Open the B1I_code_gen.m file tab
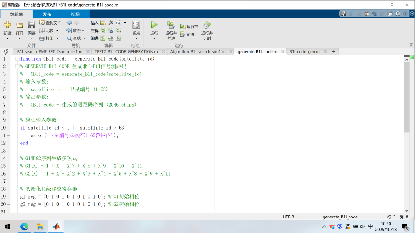The image size is (415, 233). click(304, 51)
